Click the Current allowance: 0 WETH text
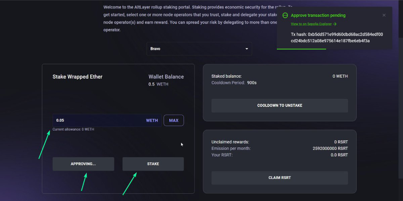 click(x=73, y=129)
